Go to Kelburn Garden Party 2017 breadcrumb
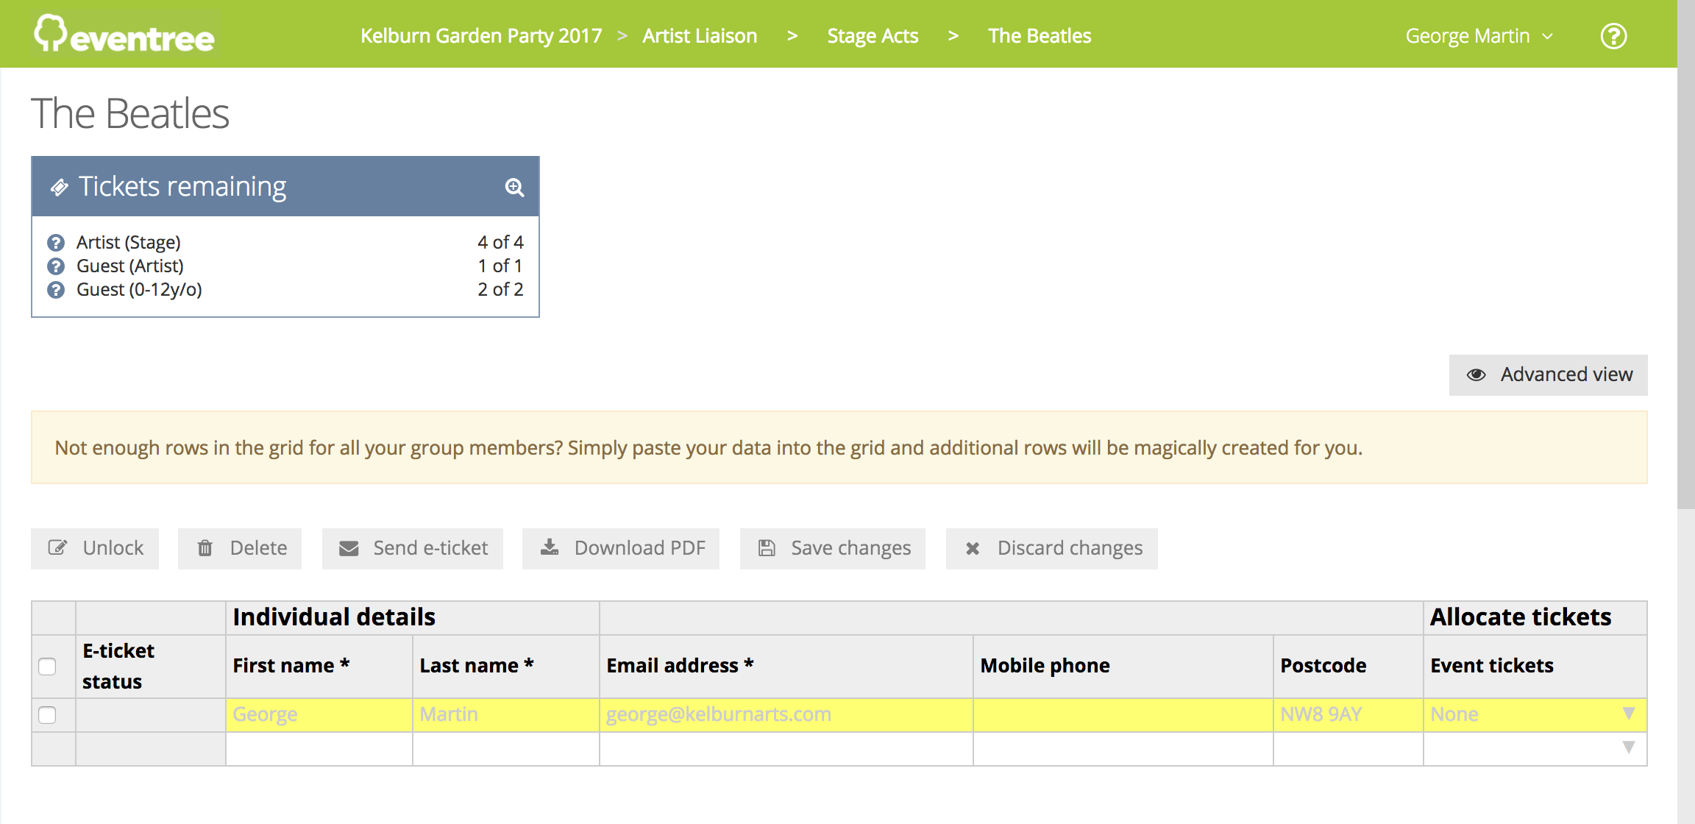 (481, 36)
